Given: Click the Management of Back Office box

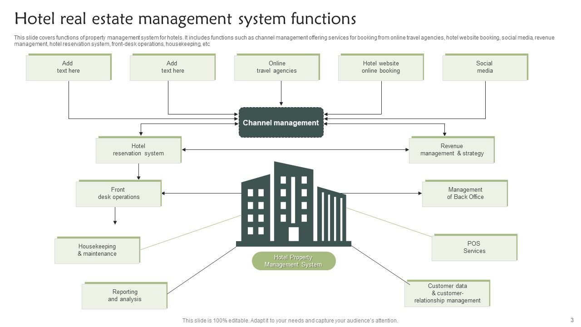Looking at the screenshot, I should click(x=465, y=193).
